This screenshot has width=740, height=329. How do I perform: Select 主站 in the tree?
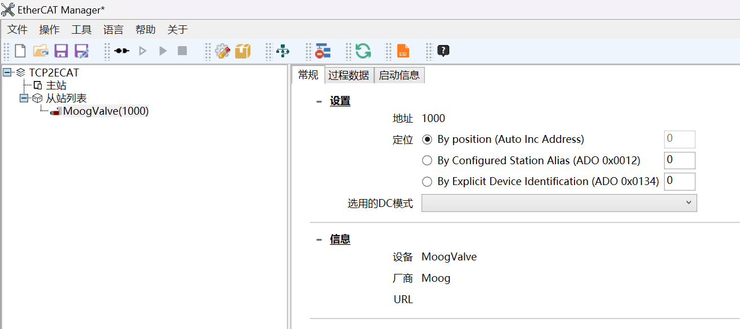(56, 85)
